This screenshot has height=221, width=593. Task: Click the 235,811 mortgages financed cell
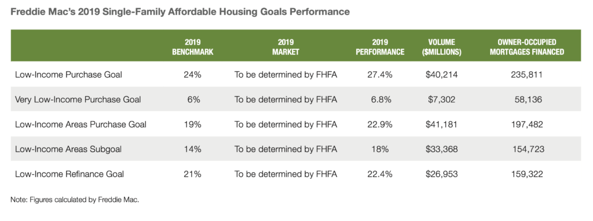[x=526, y=75]
